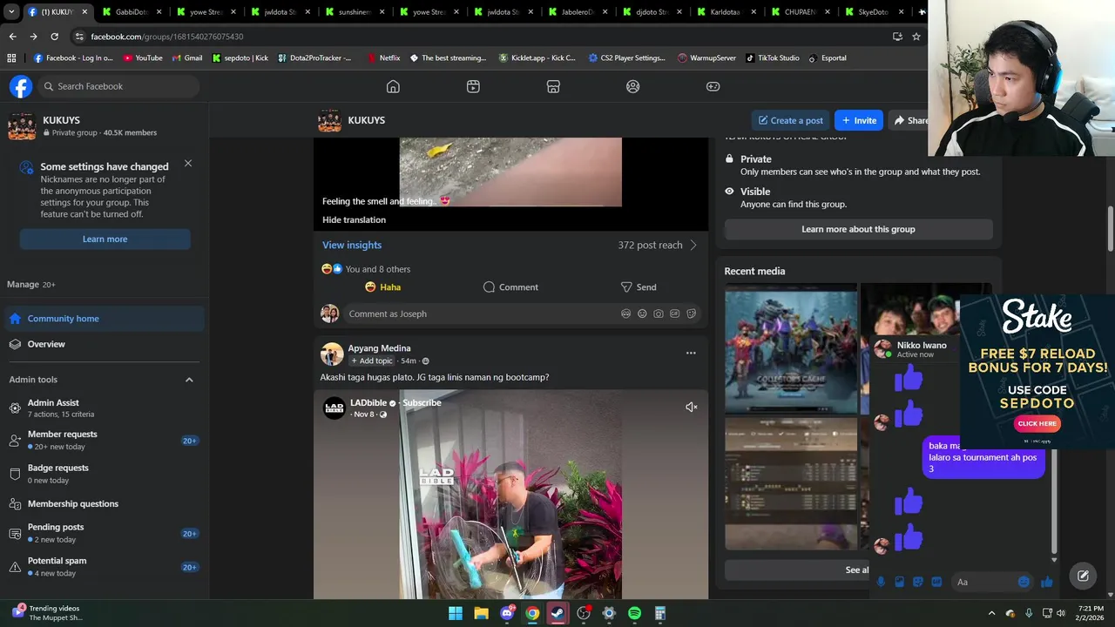Screen dimensions: 1115x627
Task: Expand the 372 post reach chevron
Action: (693, 245)
